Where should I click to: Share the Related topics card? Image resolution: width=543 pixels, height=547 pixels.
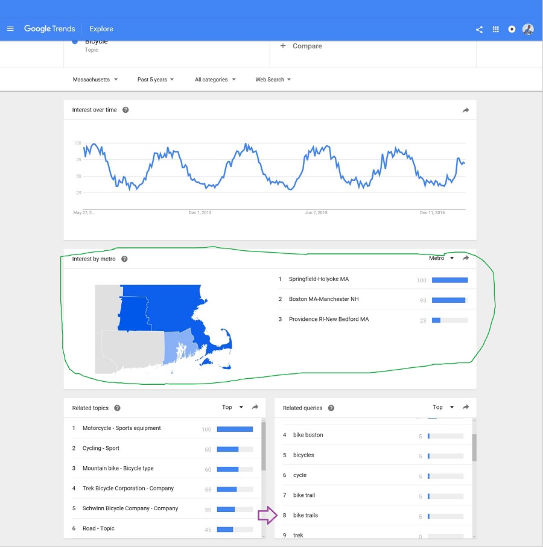(255, 407)
